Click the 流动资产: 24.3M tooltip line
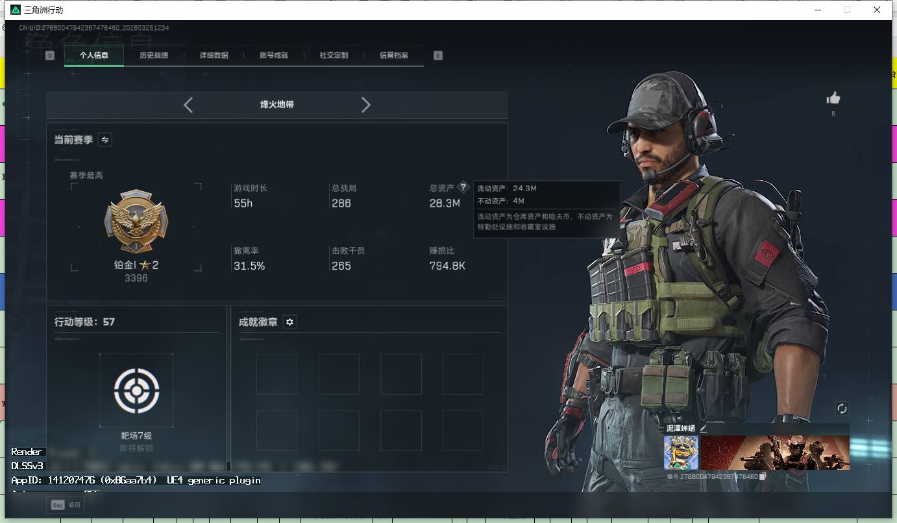 tap(507, 189)
